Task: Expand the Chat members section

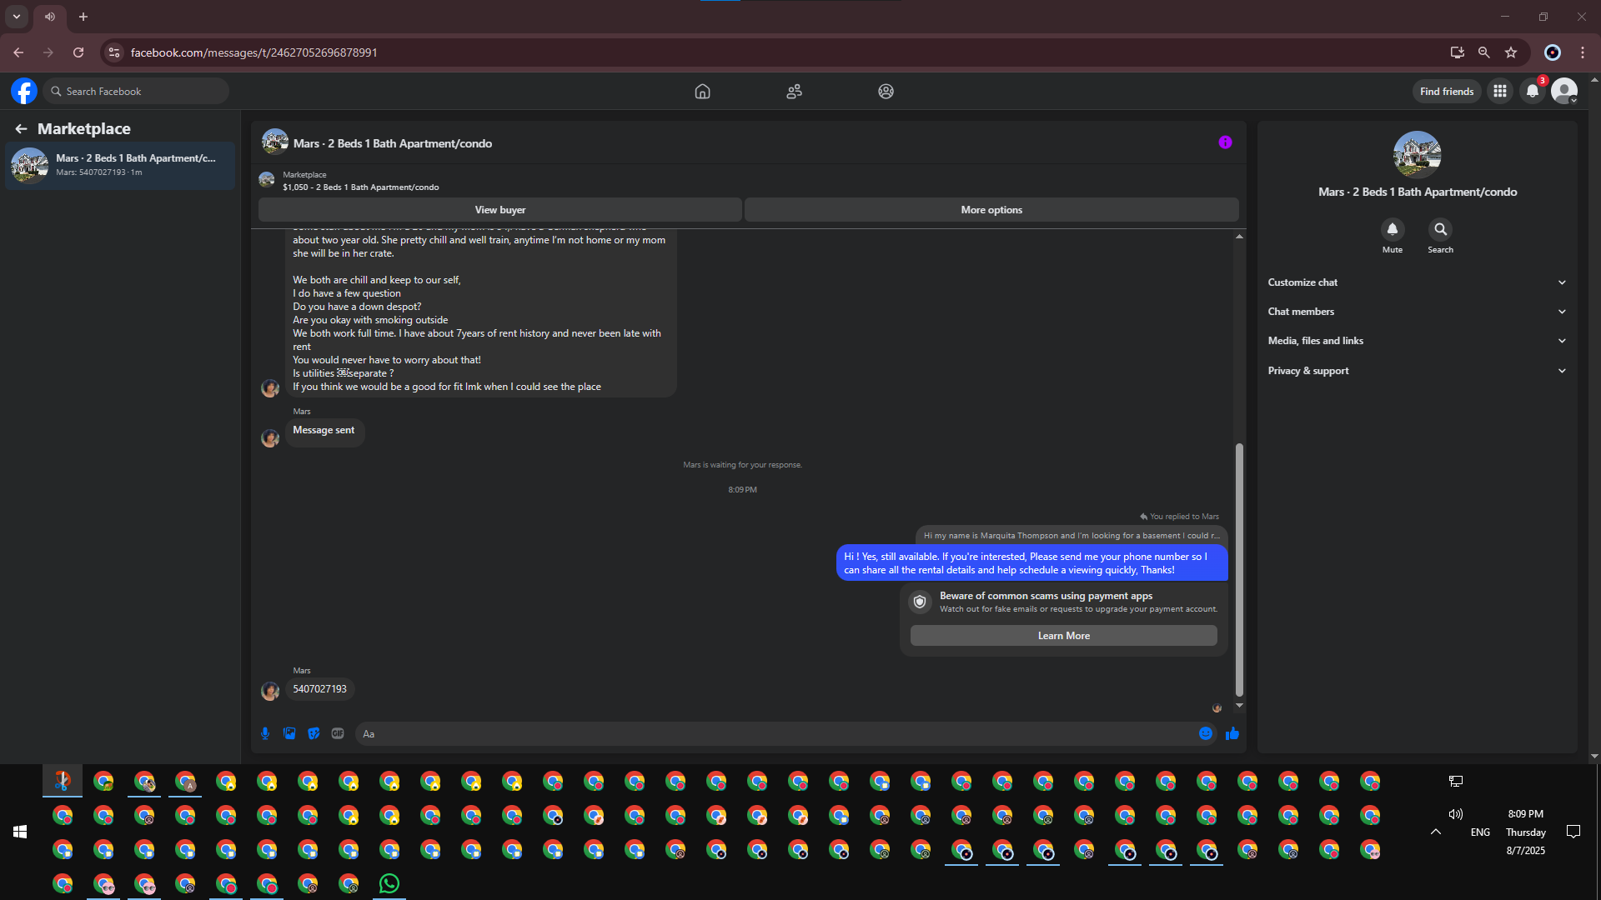Action: [x=1417, y=312]
